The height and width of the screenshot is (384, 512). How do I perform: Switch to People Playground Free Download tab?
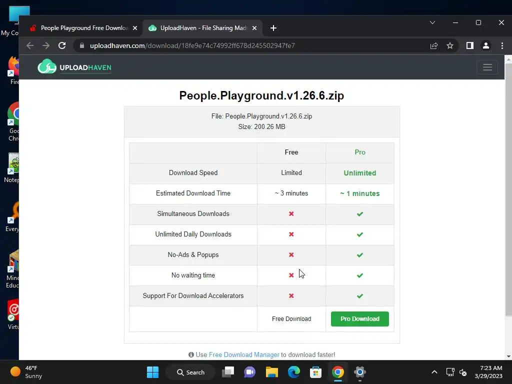click(83, 28)
